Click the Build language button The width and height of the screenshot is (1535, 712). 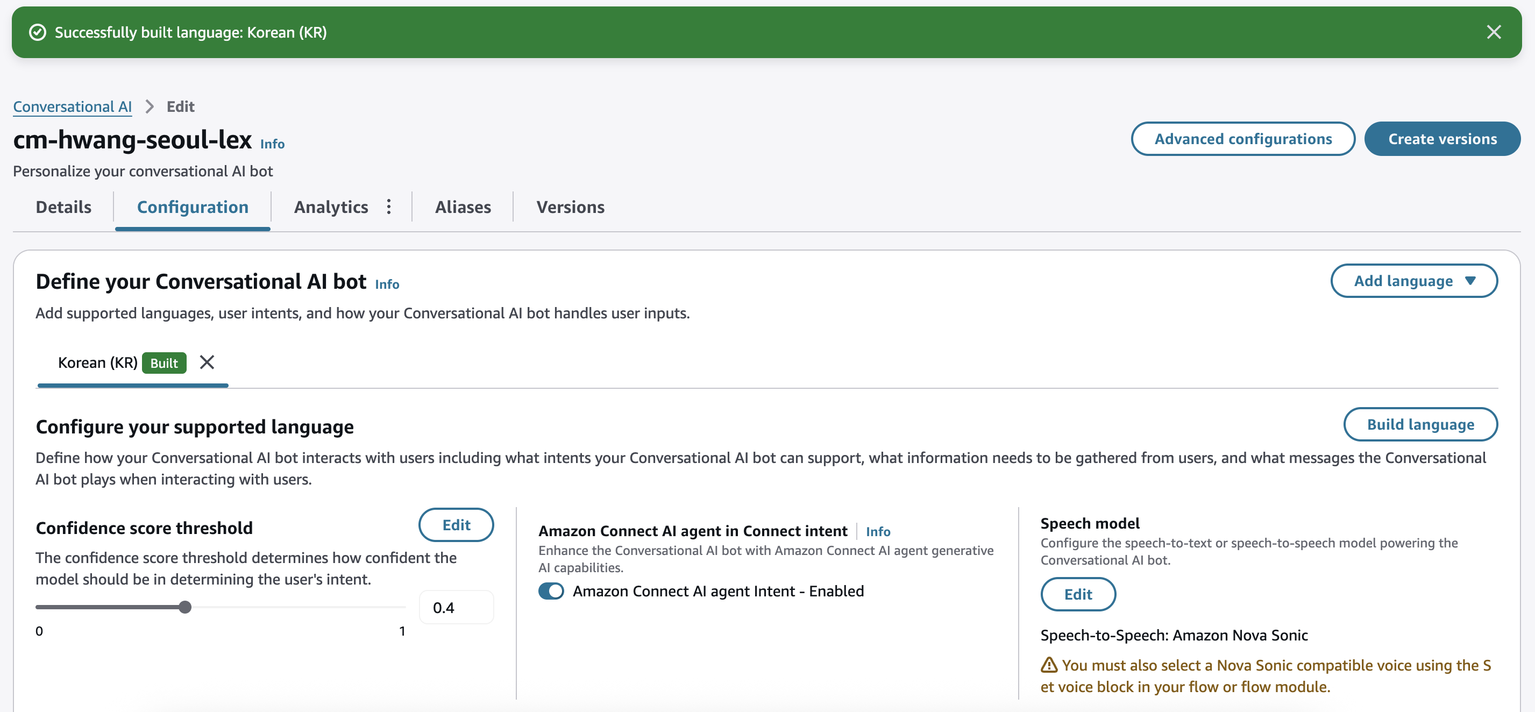click(1420, 424)
